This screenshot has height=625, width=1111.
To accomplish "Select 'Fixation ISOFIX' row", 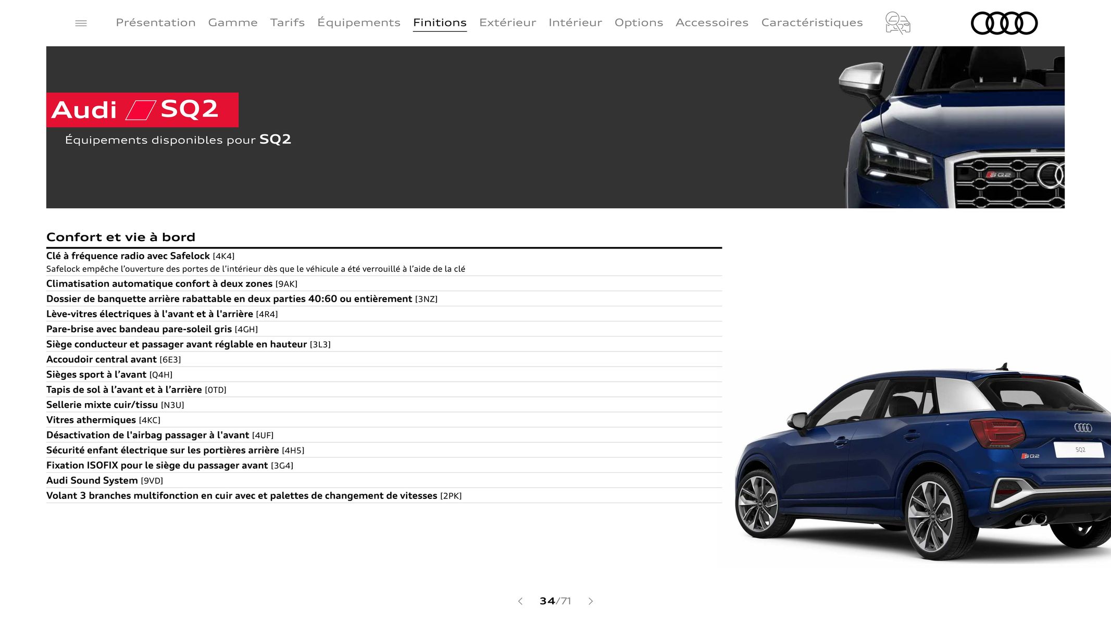I will click(384, 465).
